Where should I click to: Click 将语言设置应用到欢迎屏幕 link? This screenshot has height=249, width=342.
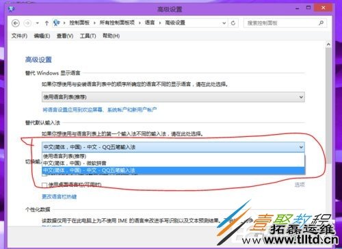point(100,110)
